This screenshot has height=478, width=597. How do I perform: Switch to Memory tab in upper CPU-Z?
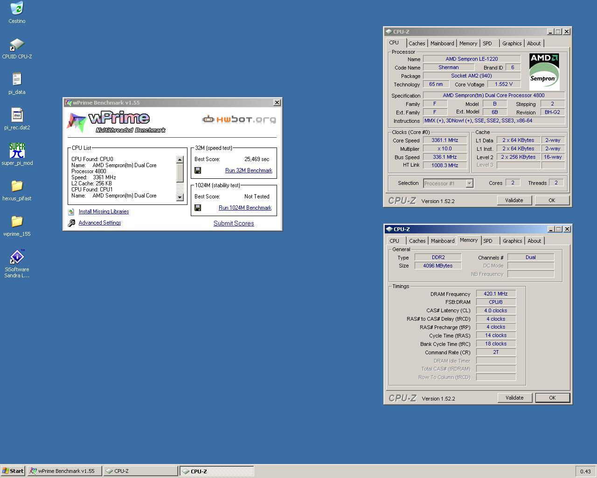coord(468,43)
